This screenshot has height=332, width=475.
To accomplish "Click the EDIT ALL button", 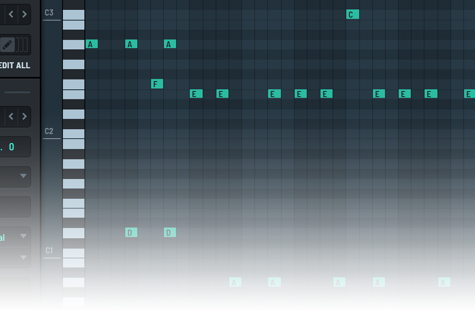I will point(15,65).
